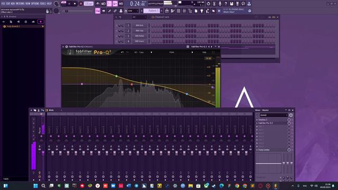This screenshot has height=190, width=338.
Task: Click the render export icon
Action: click(x=237, y=4)
